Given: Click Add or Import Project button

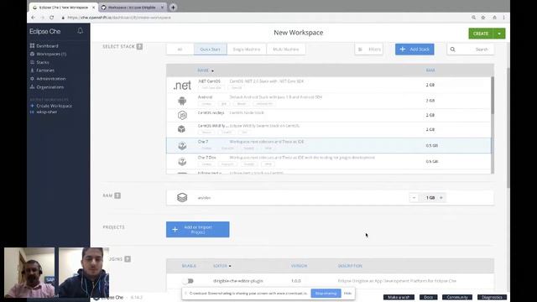Looking at the screenshot, I should (198, 229).
